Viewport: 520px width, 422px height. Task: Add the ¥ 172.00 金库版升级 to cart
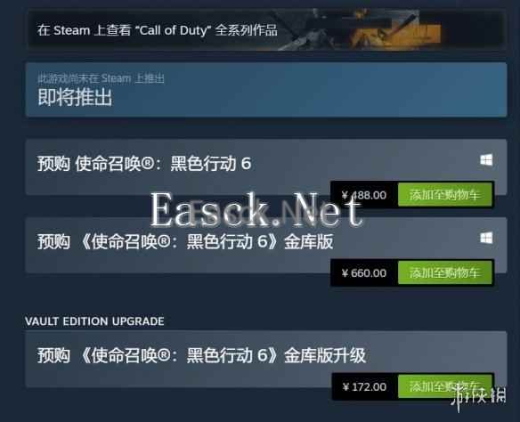[x=444, y=386]
